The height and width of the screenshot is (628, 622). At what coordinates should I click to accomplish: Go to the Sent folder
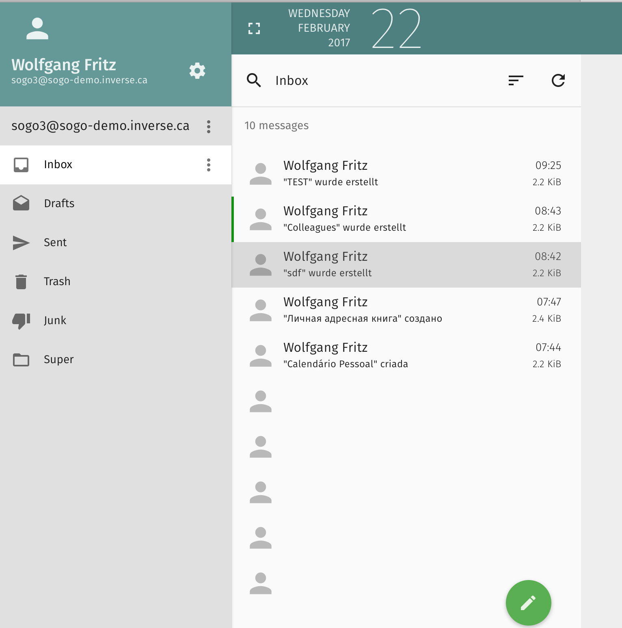[55, 243]
